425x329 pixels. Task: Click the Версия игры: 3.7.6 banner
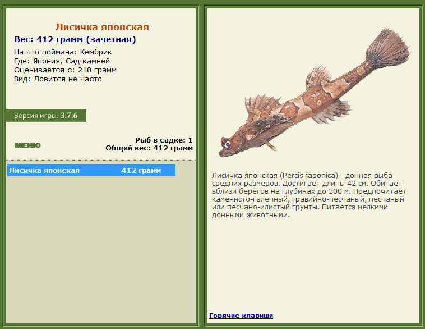[x=46, y=115]
